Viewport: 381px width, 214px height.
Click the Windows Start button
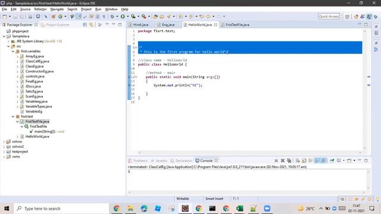tap(7, 209)
